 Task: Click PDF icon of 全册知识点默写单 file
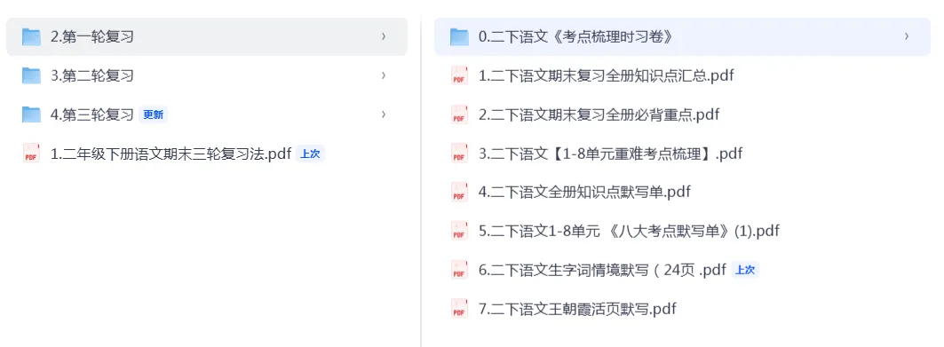pyautogui.click(x=459, y=192)
